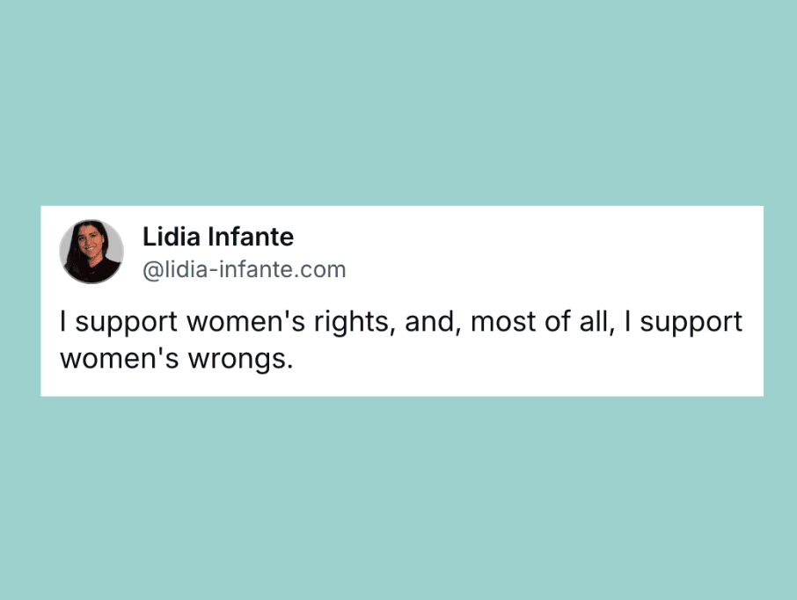Image resolution: width=797 pixels, height=600 pixels.
Task: Click the leading "I" of the post
Action: click(x=63, y=321)
